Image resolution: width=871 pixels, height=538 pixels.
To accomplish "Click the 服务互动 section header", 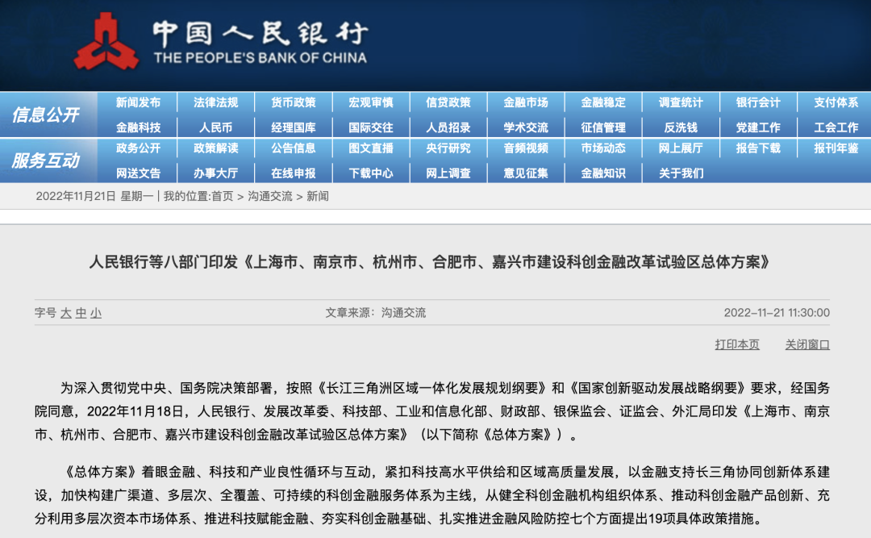I will click(45, 161).
